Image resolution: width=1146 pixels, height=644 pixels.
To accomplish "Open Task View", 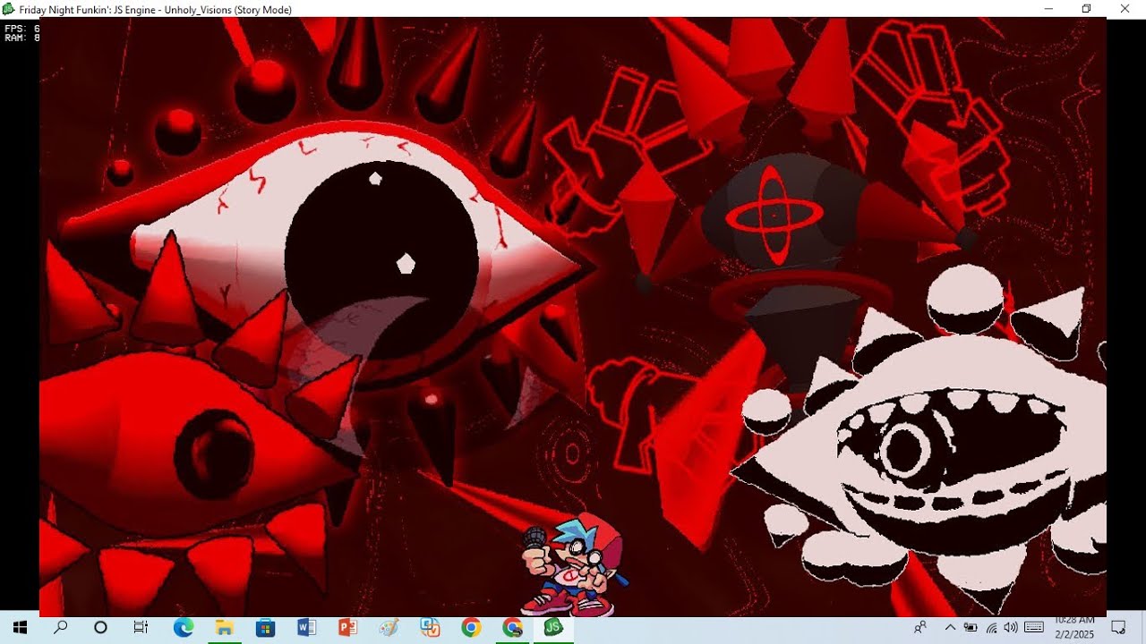I will pyautogui.click(x=141, y=628).
